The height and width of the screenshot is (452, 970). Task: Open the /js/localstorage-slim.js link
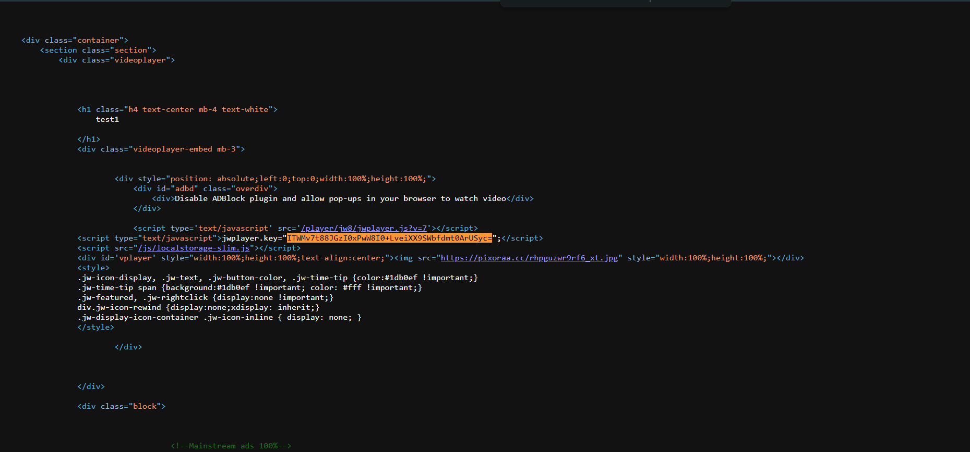coord(194,248)
